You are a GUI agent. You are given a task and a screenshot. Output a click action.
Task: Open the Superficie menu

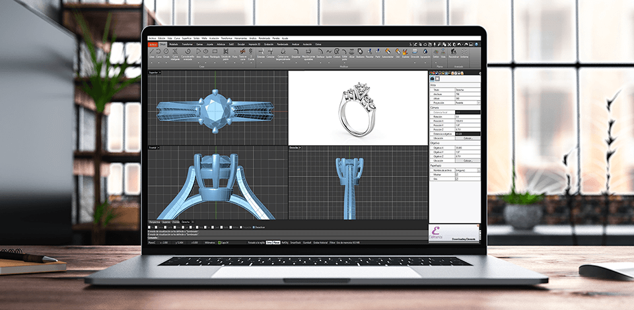point(186,38)
